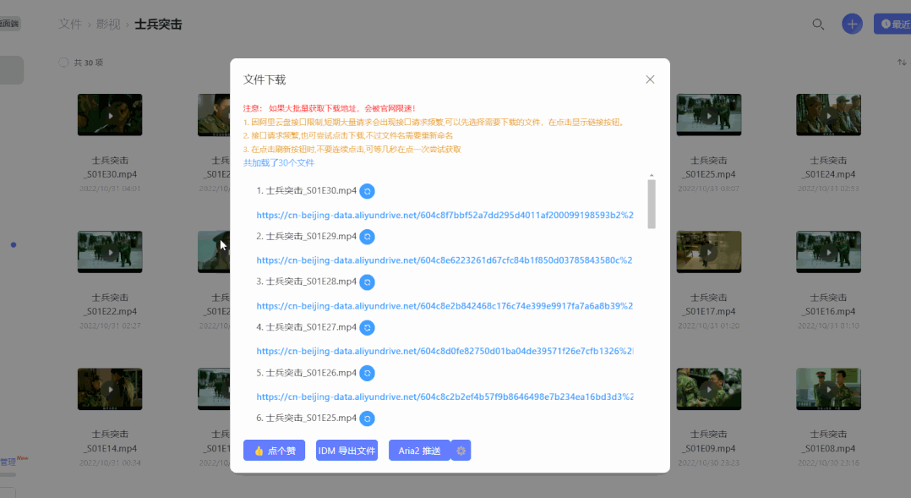Click the copy icon beside 士兵突击_S01E29.mp4

point(367,237)
